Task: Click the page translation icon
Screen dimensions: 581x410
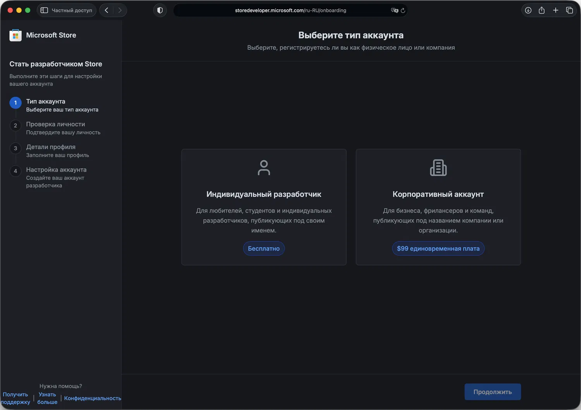Action: 394,10
